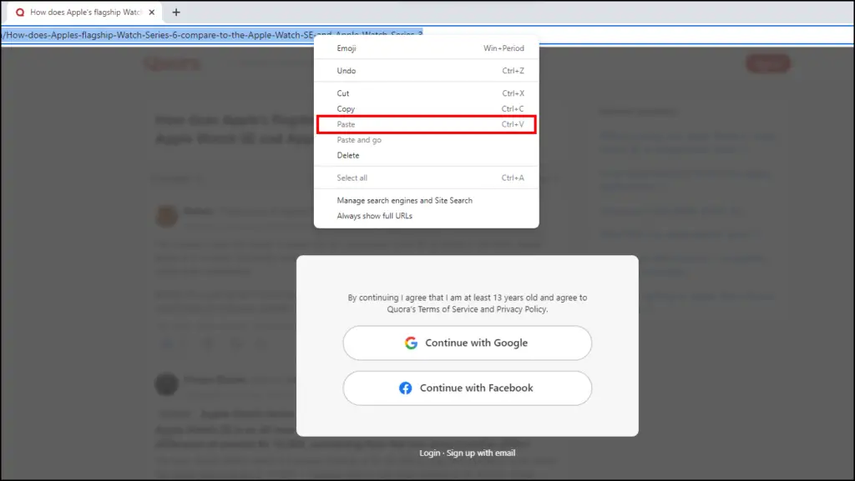
Task: Close the Quora browser tab
Action: tap(152, 12)
